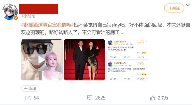Open comments via the speech bubble icon
Screen dimensions: 192x105
(x=90, y=98)
